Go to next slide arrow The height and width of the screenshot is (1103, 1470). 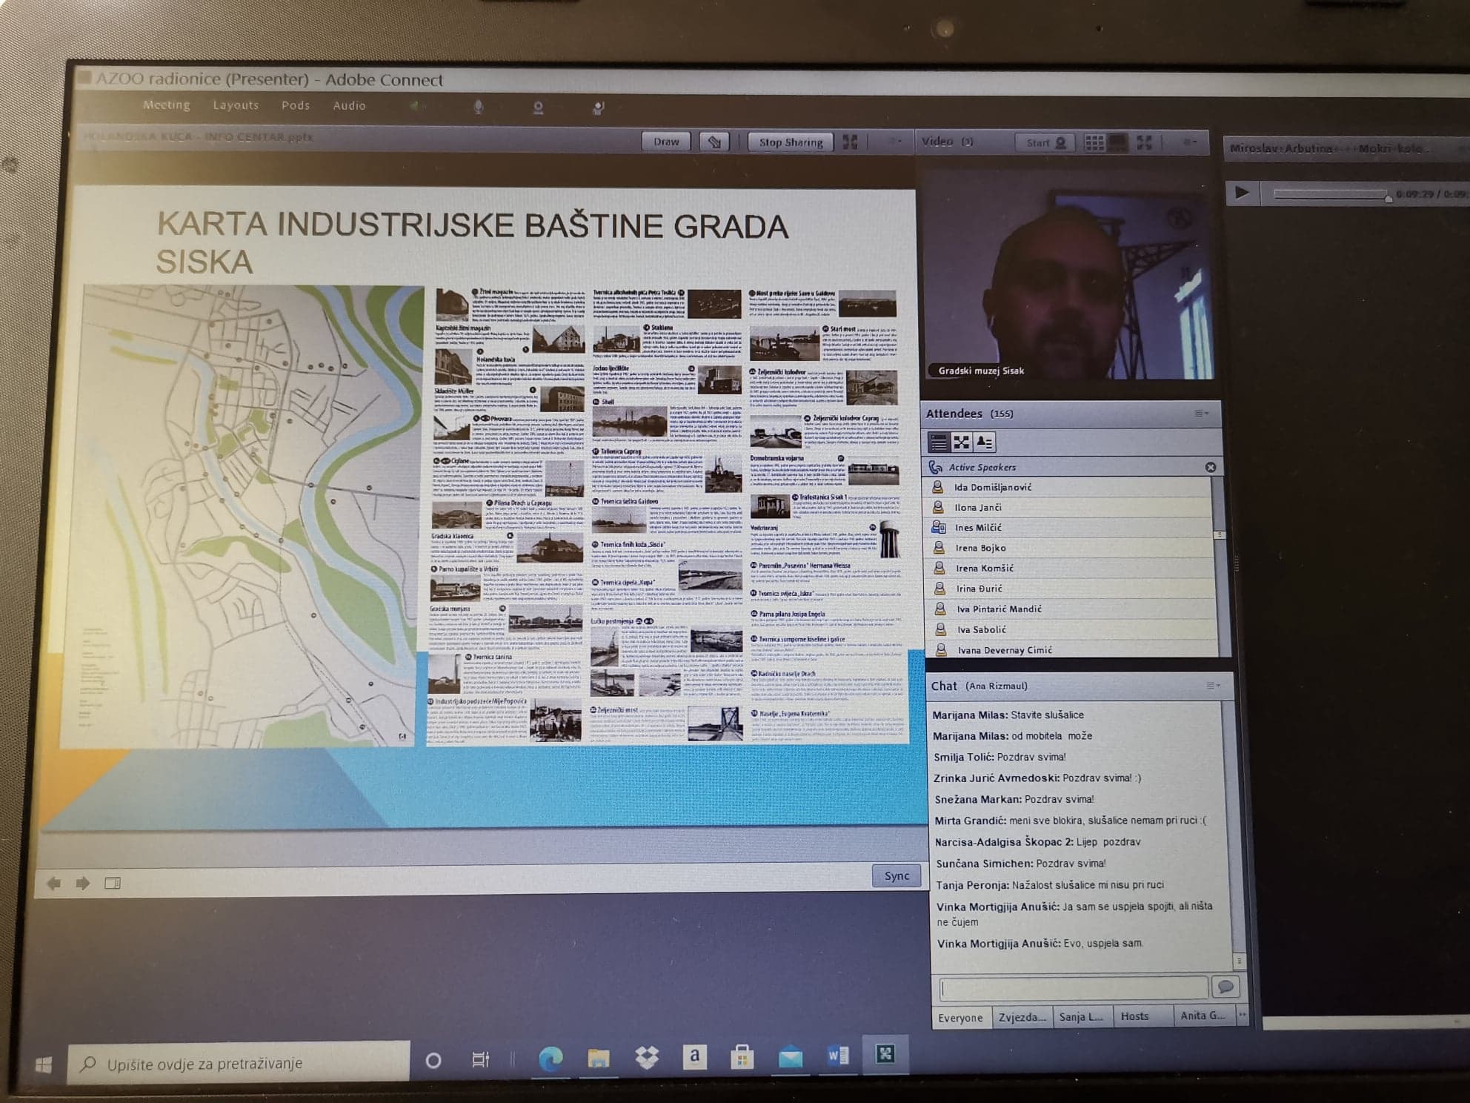(x=83, y=883)
